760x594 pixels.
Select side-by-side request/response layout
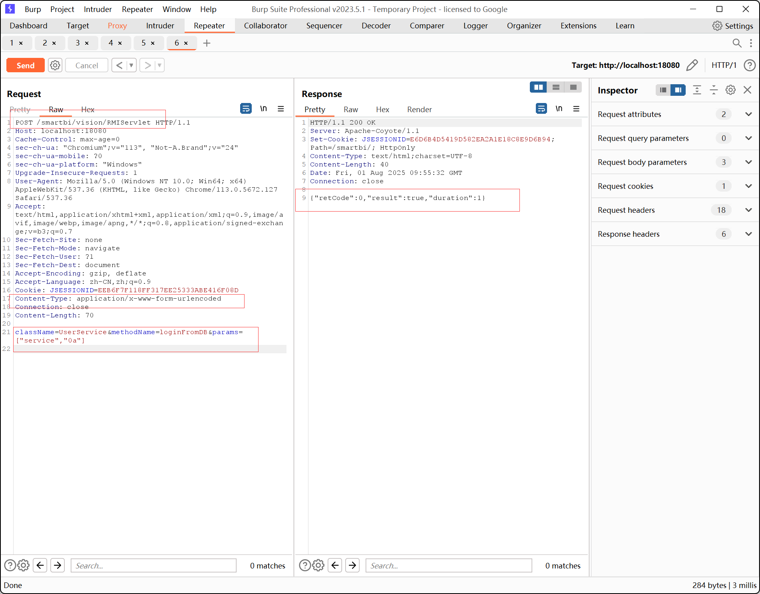coord(539,87)
